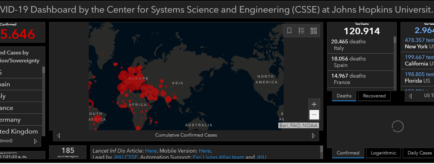
Task: Select California US tested entry
Action: (x=417, y=61)
